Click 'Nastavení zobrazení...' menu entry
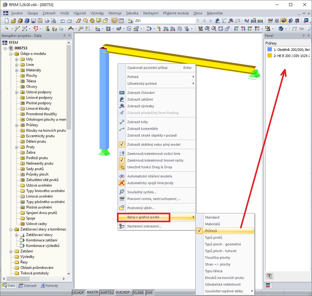The height and width of the screenshot is (296, 312). pyautogui.click(x=157, y=226)
